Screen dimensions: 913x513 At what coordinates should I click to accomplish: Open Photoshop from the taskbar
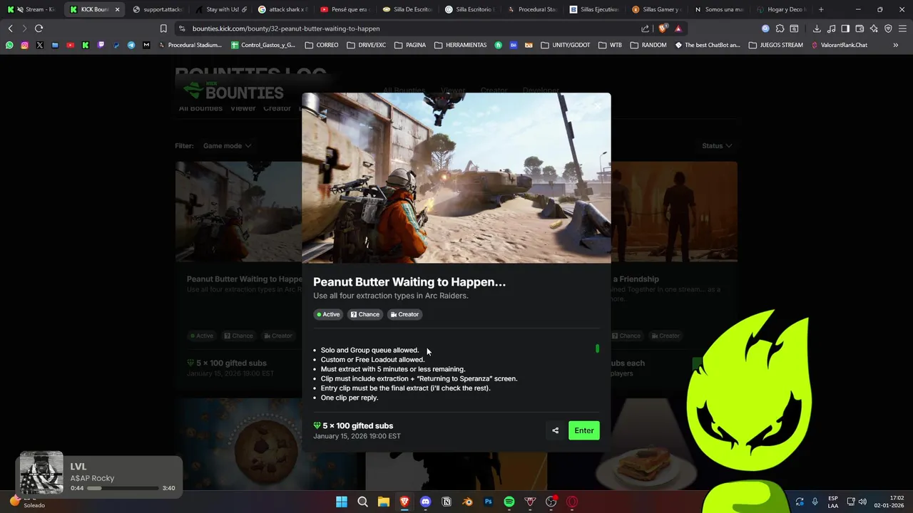coord(489,502)
